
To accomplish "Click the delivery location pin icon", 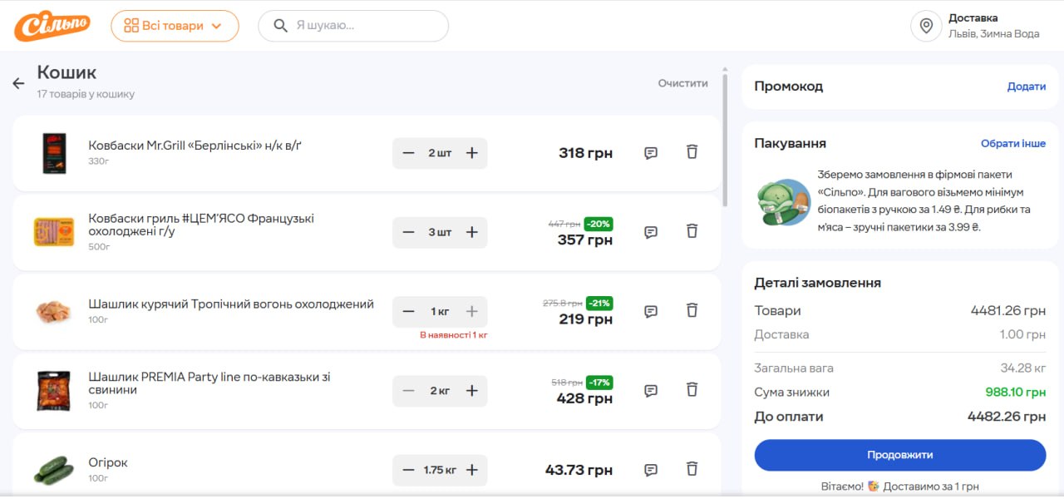I will coord(925,26).
